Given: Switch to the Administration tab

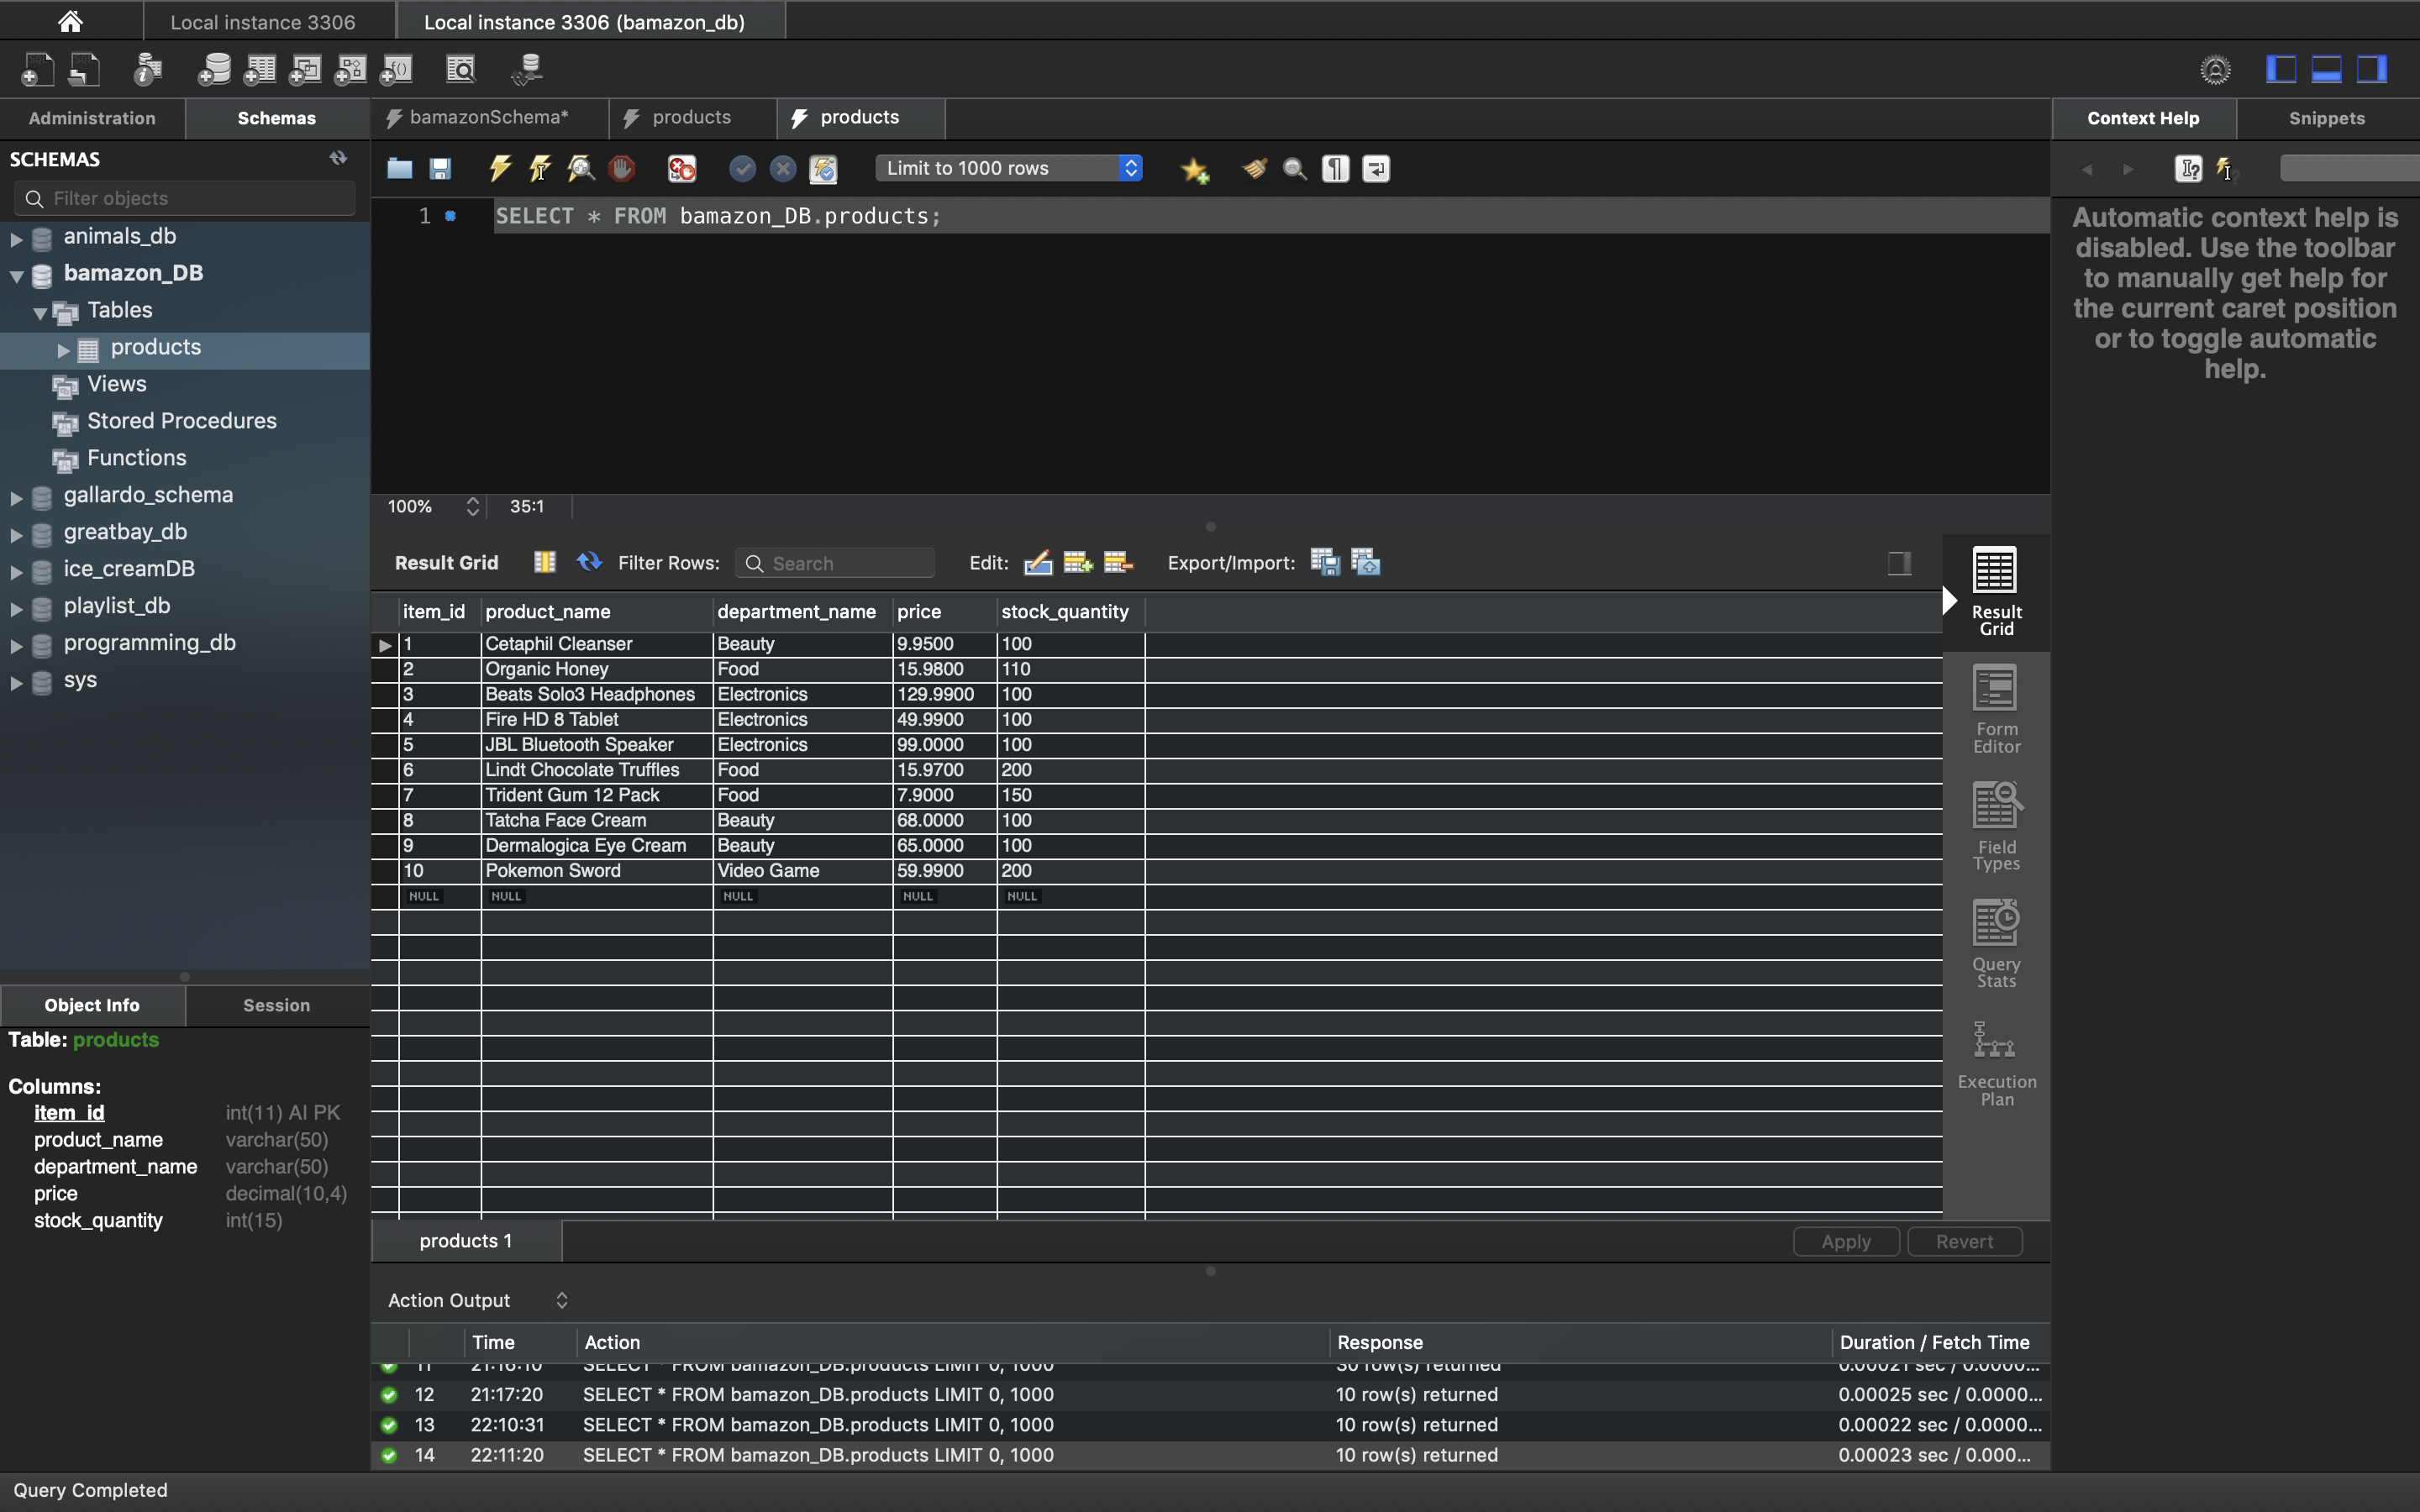Looking at the screenshot, I should point(92,118).
